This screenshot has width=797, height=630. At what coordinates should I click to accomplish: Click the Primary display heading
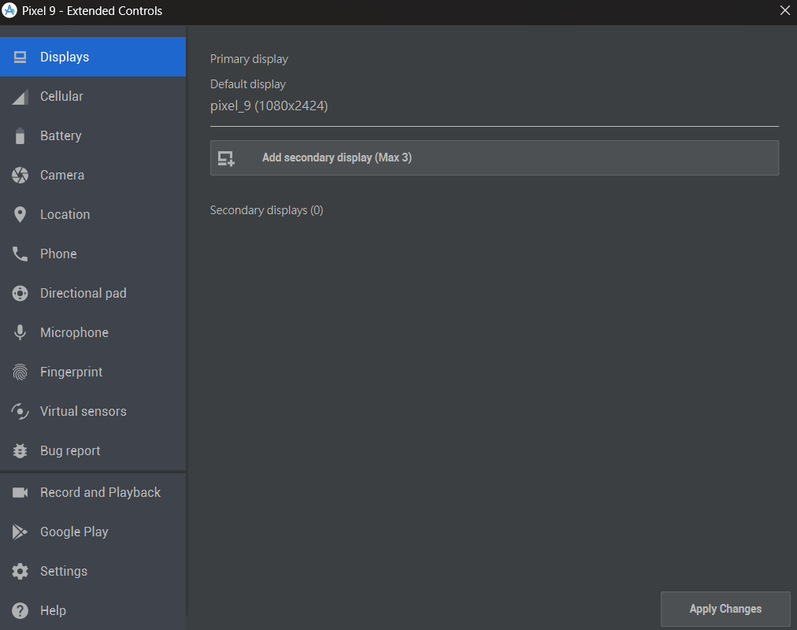point(249,59)
